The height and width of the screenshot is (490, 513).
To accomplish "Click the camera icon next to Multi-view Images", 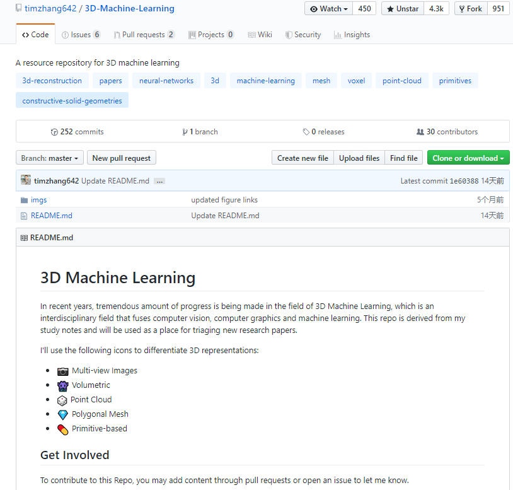I will pyautogui.click(x=63, y=371).
